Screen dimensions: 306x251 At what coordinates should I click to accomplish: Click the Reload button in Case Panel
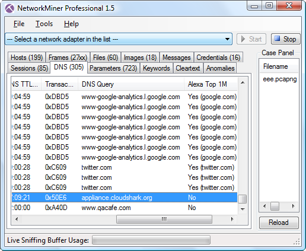279,223
